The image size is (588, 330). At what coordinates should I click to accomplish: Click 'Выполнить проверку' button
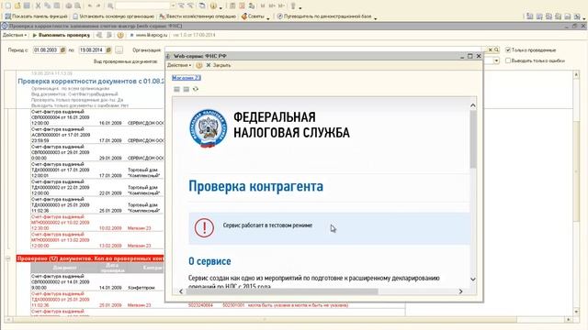click(62, 35)
